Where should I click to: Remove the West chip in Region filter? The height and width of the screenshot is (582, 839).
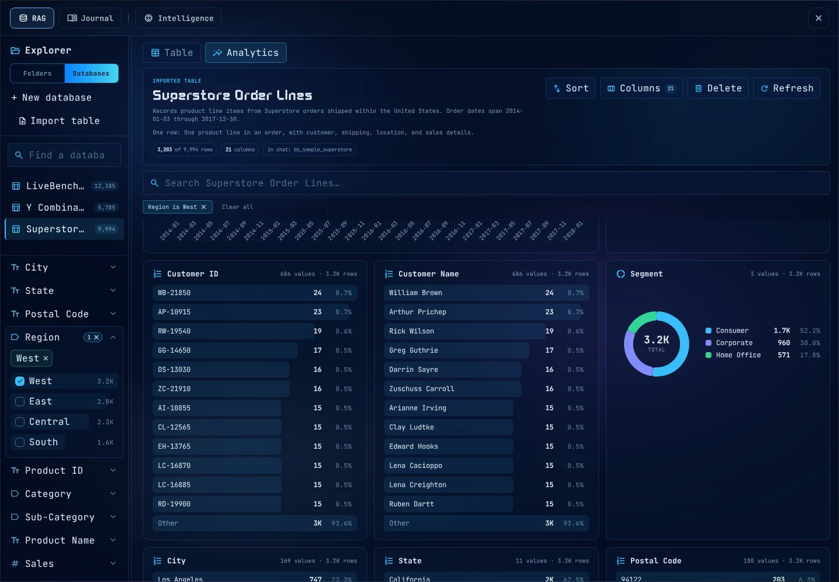(45, 359)
